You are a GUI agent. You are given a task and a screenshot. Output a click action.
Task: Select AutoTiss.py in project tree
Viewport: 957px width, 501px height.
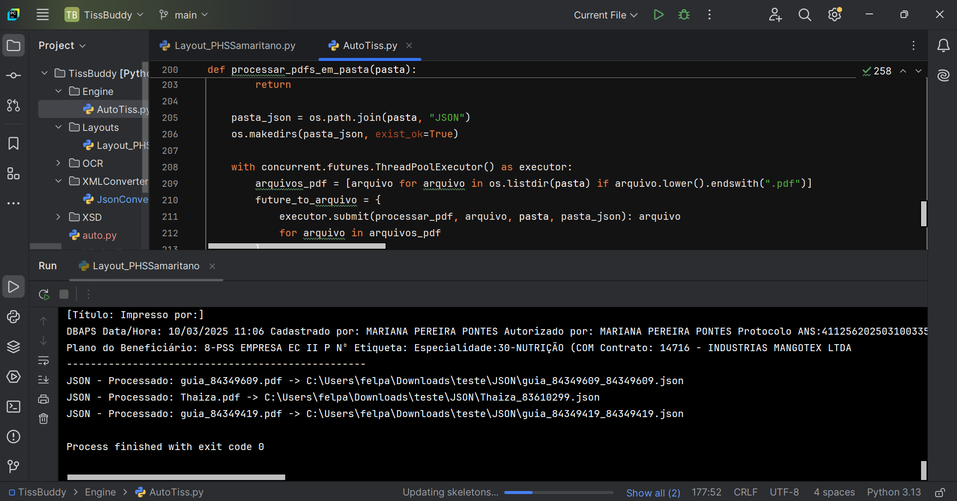coord(93,109)
